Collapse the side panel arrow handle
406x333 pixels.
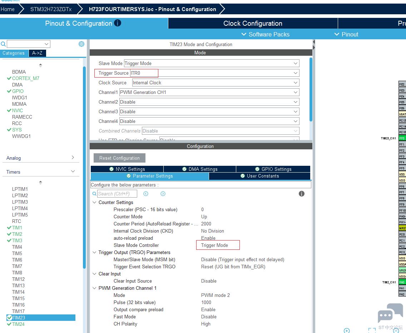[314, 45]
